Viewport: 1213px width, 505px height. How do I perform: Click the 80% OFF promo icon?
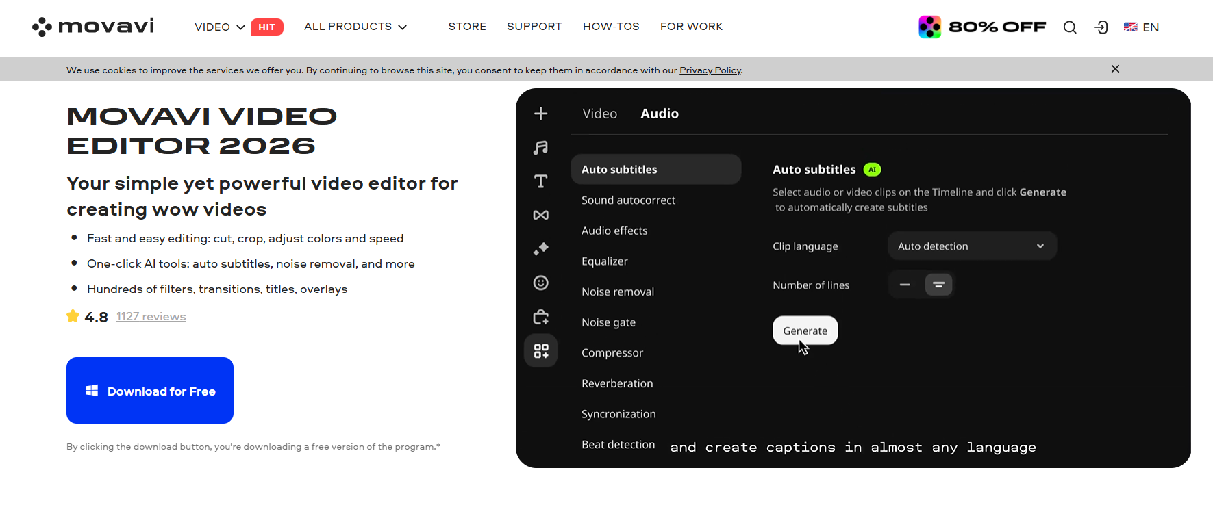pos(929,27)
